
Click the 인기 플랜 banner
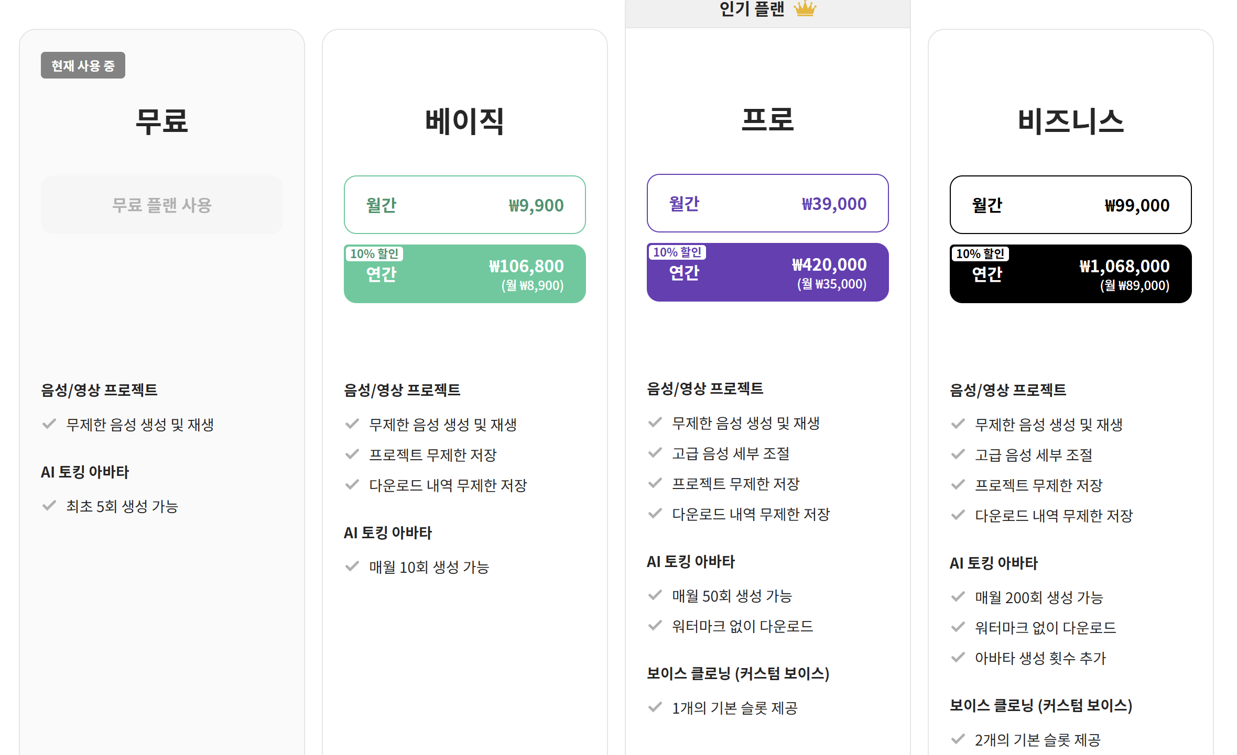768,12
